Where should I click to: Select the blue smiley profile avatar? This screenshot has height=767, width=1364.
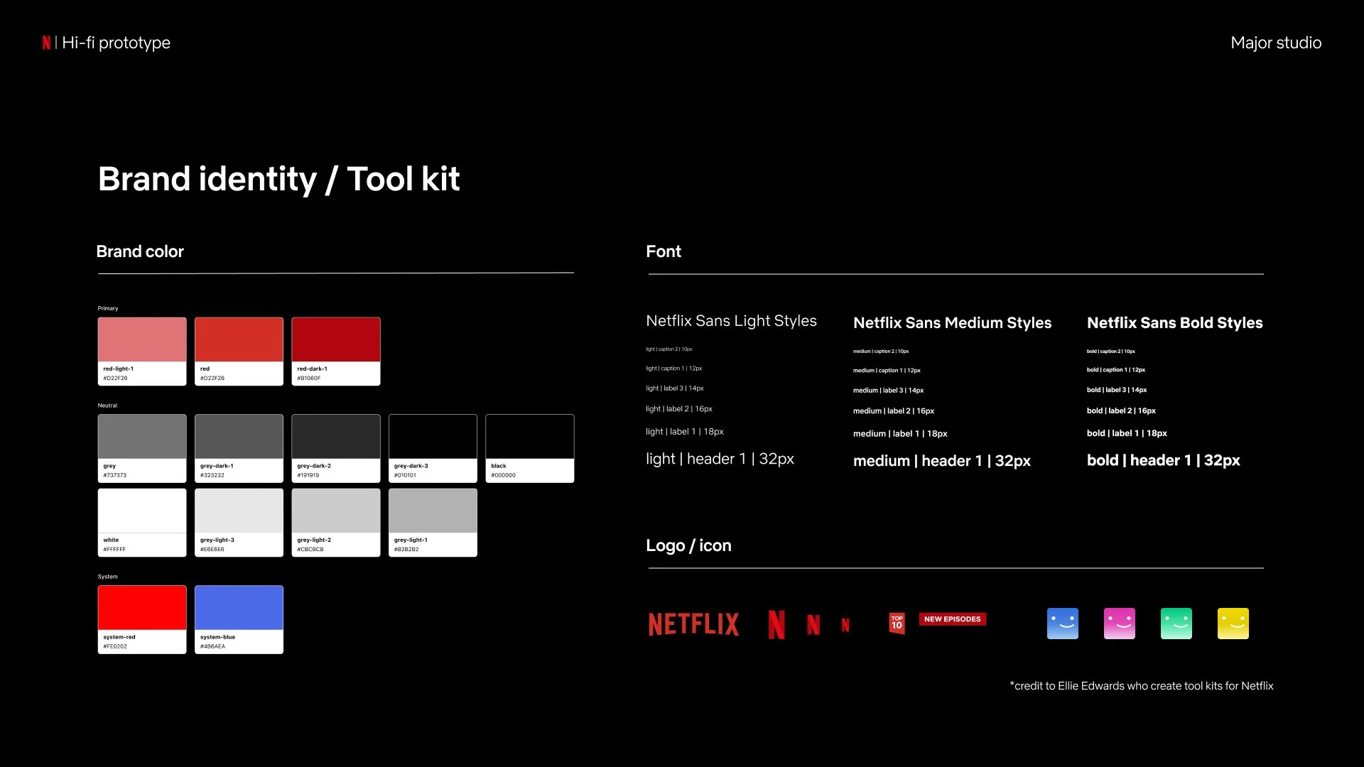point(1063,623)
